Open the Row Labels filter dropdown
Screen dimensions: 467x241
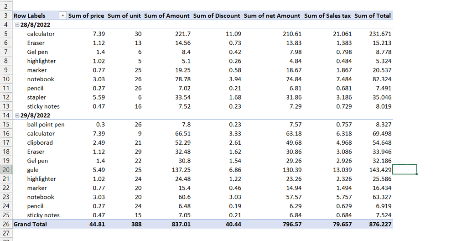62,16
